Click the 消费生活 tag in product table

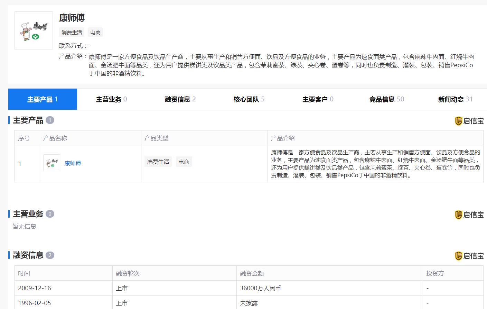tap(158, 162)
